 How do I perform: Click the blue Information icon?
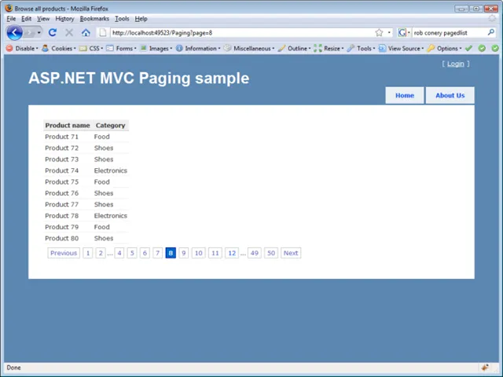coord(179,48)
